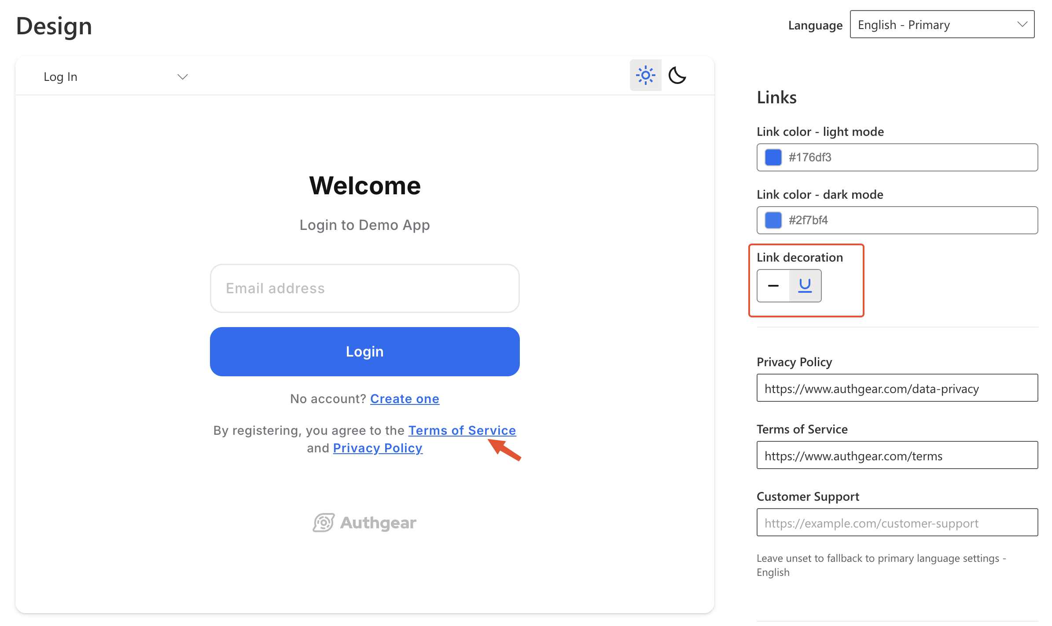Focus the Email address field

click(x=364, y=288)
